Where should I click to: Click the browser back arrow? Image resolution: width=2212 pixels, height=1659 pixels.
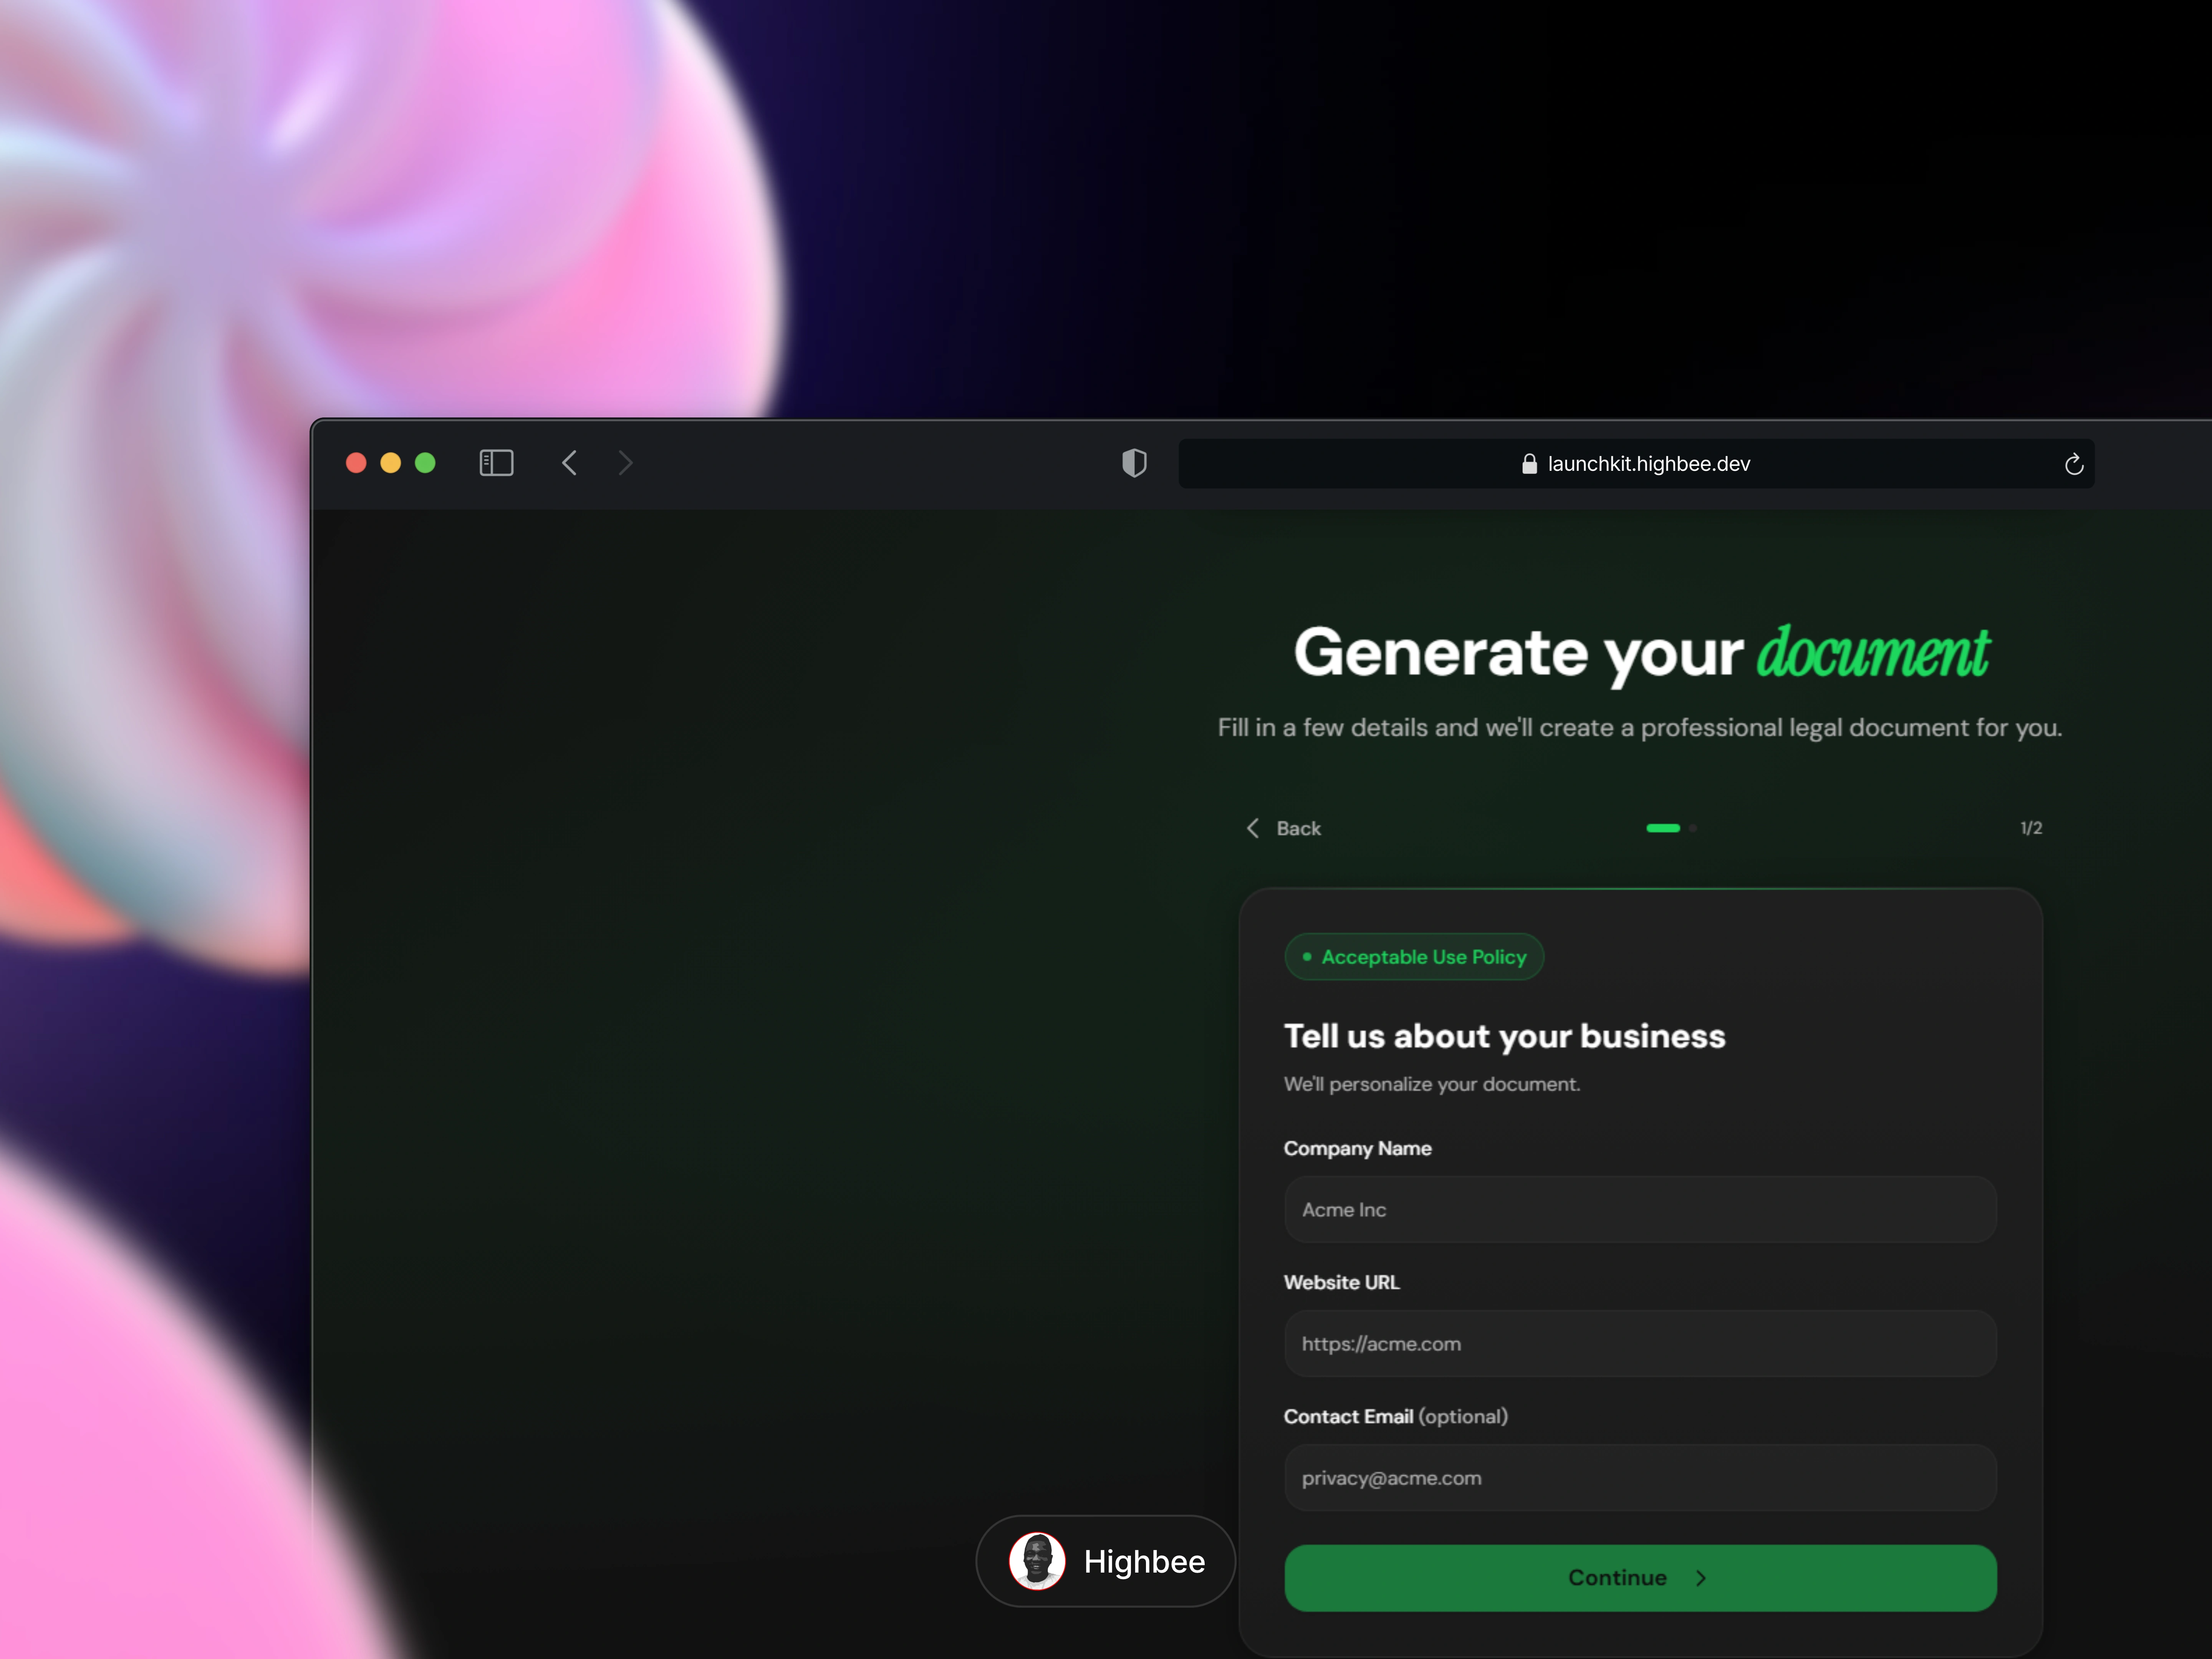click(569, 463)
